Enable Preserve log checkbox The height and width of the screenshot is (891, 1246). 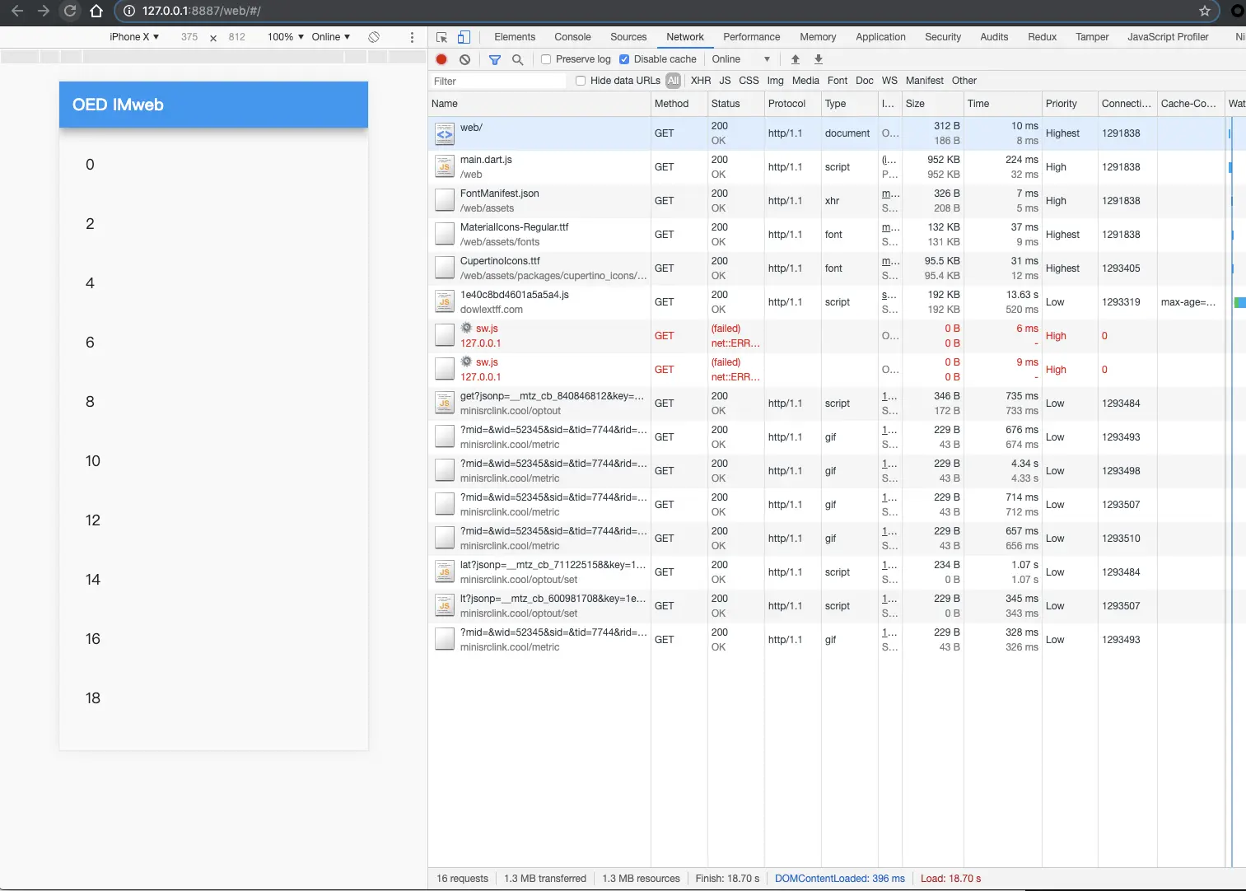point(546,59)
